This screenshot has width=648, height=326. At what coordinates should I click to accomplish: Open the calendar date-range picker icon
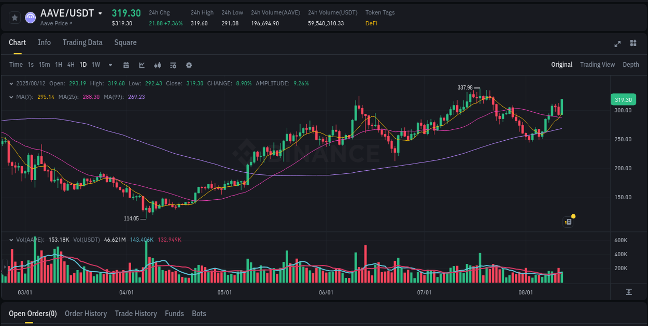[x=126, y=65]
